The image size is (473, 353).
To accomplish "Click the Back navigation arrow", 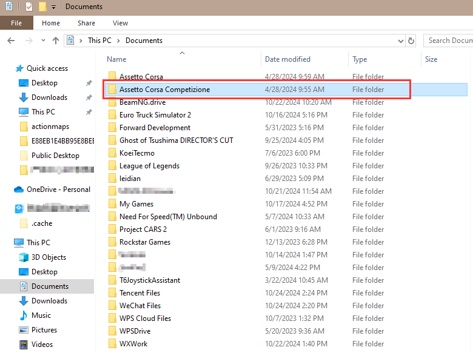I will [x=11, y=41].
